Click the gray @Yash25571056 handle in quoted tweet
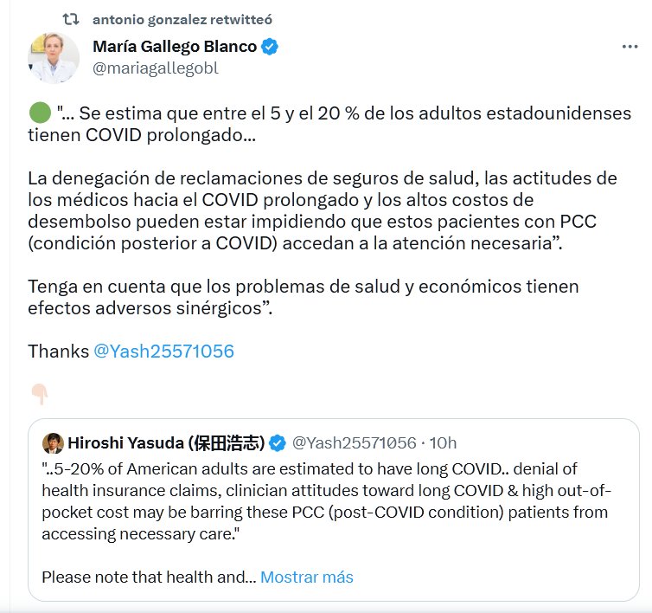The width and height of the screenshot is (652, 613). click(354, 443)
